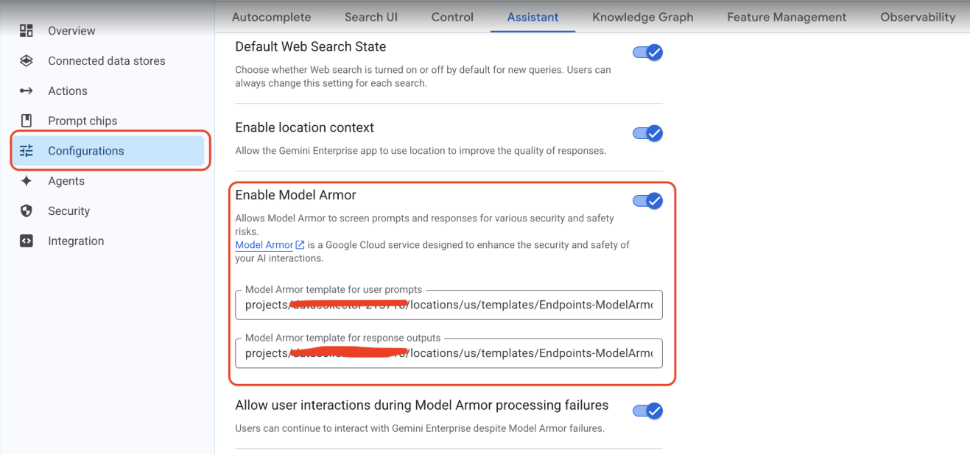Focus the response outputs template field
The image size is (970, 454).
coord(449,353)
